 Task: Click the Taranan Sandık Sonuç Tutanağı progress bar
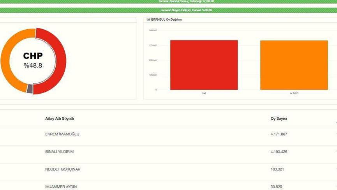168,2
